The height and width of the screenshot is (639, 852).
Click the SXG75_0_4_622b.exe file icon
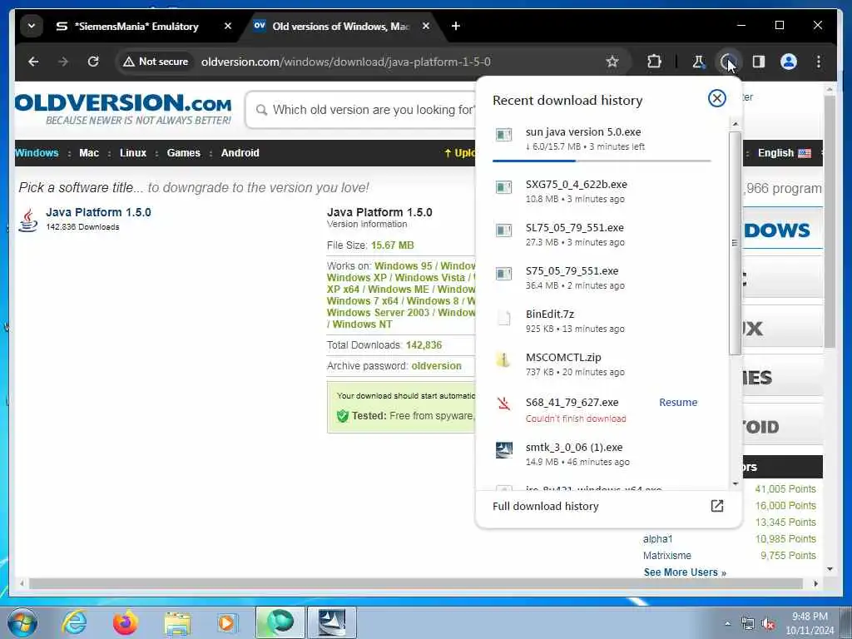tap(503, 187)
